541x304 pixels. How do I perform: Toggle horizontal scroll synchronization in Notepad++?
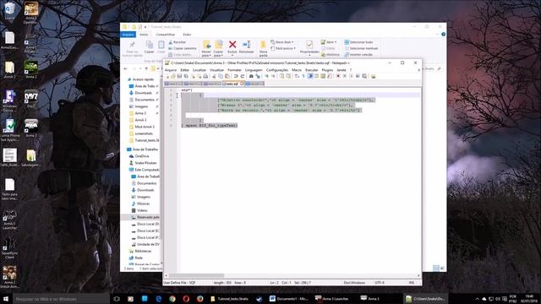coord(287,76)
